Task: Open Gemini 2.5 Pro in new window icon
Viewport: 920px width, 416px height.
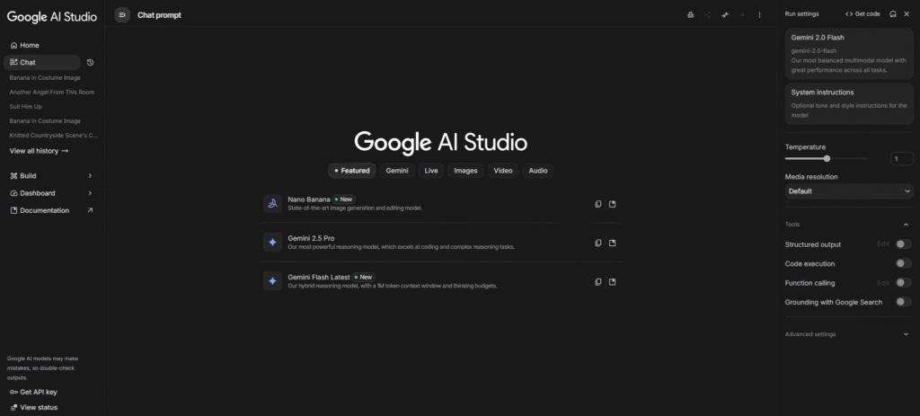Action: 613,243
